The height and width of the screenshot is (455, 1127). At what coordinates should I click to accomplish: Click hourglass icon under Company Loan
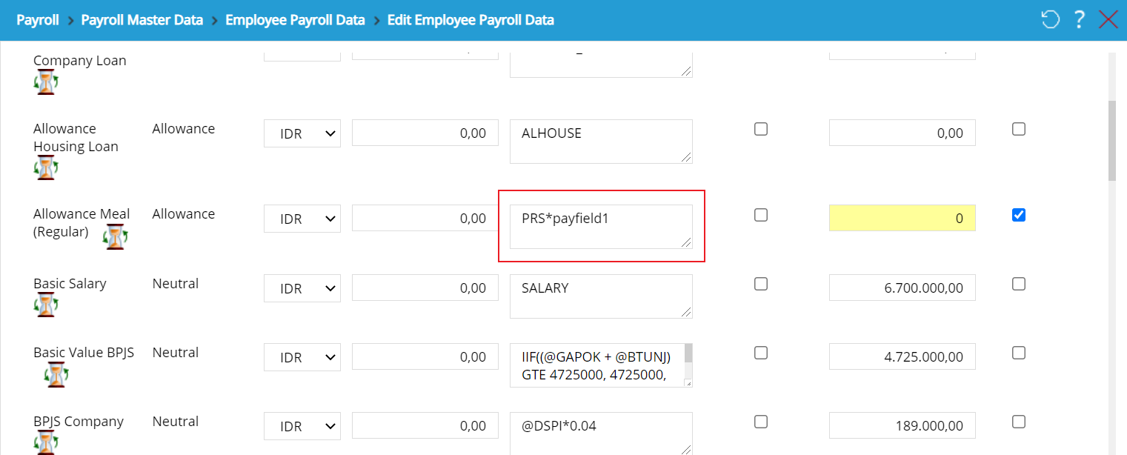tap(46, 82)
